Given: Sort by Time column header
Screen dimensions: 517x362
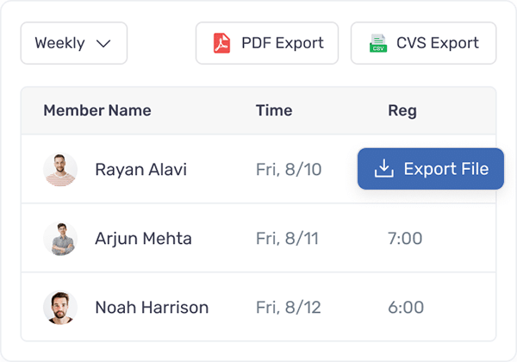Looking at the screenshot, I should pos(274,110).
